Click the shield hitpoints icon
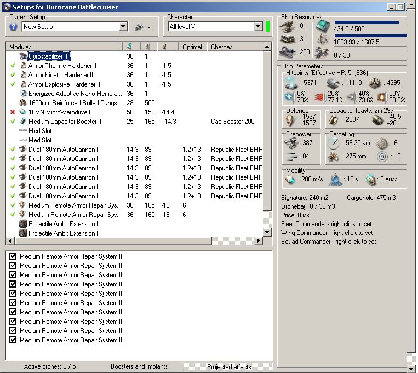This screenshot has height=373, width=418. [x=290, y=83]
